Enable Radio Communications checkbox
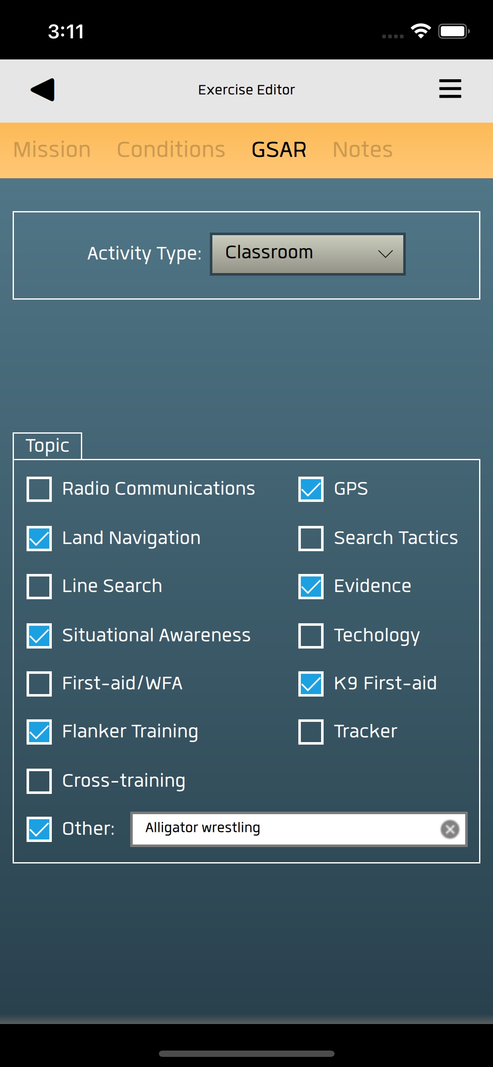 [x=39, y=489]
